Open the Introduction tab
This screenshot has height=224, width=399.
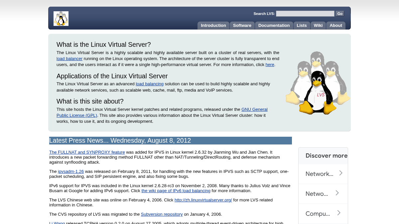click(213, 26)
